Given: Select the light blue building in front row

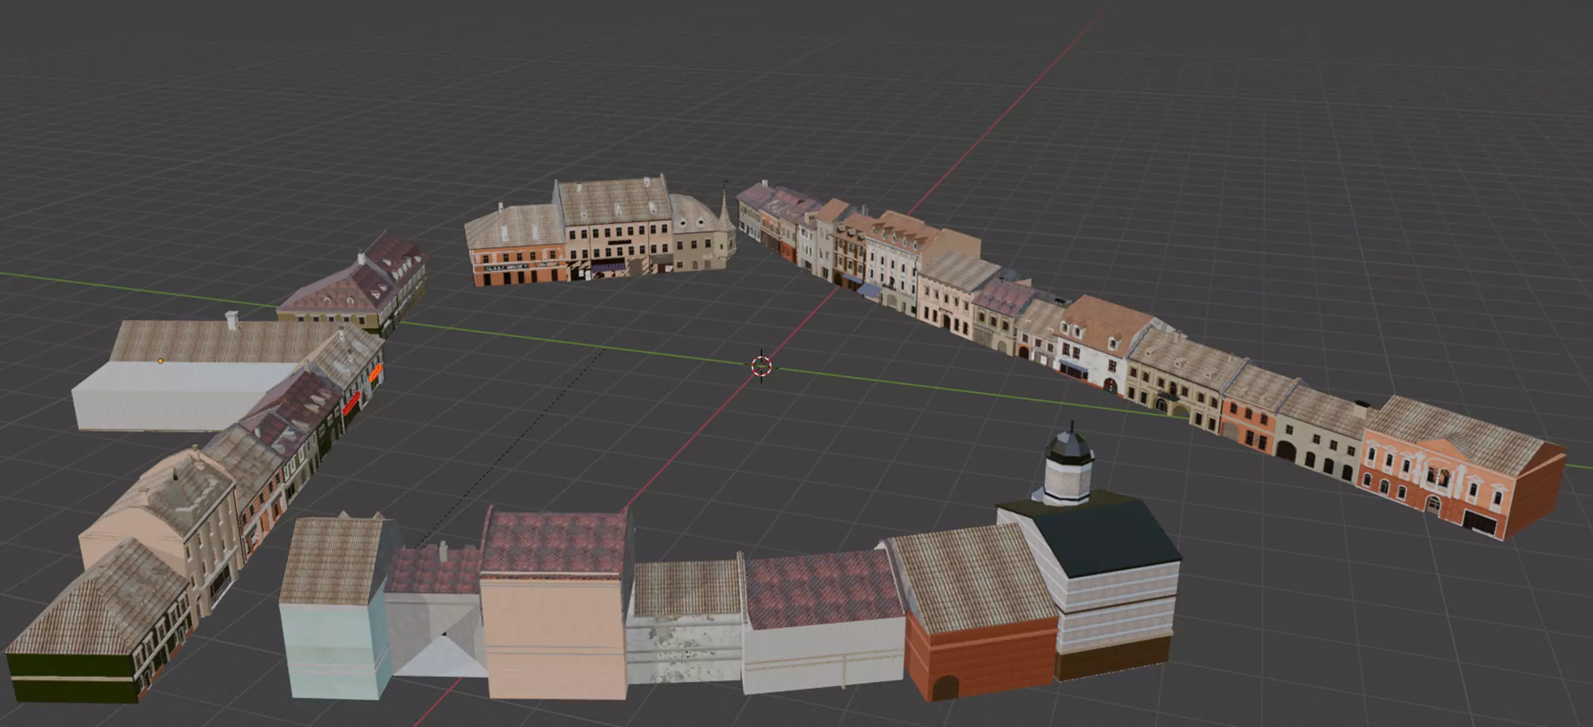Looking at the screenshot, I should (333, 643).
